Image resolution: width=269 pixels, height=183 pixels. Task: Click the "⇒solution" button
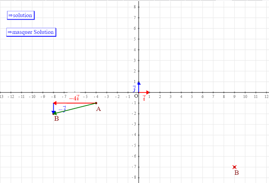[20, 15]
